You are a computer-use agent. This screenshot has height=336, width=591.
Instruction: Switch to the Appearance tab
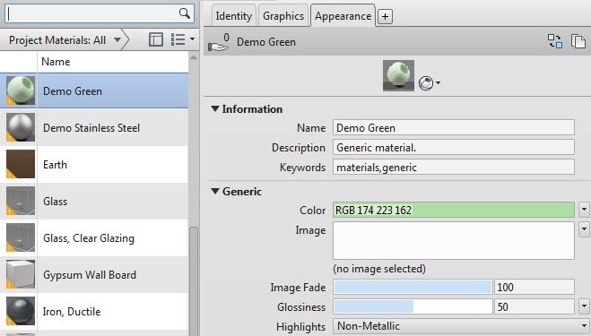tap(343, 16)
